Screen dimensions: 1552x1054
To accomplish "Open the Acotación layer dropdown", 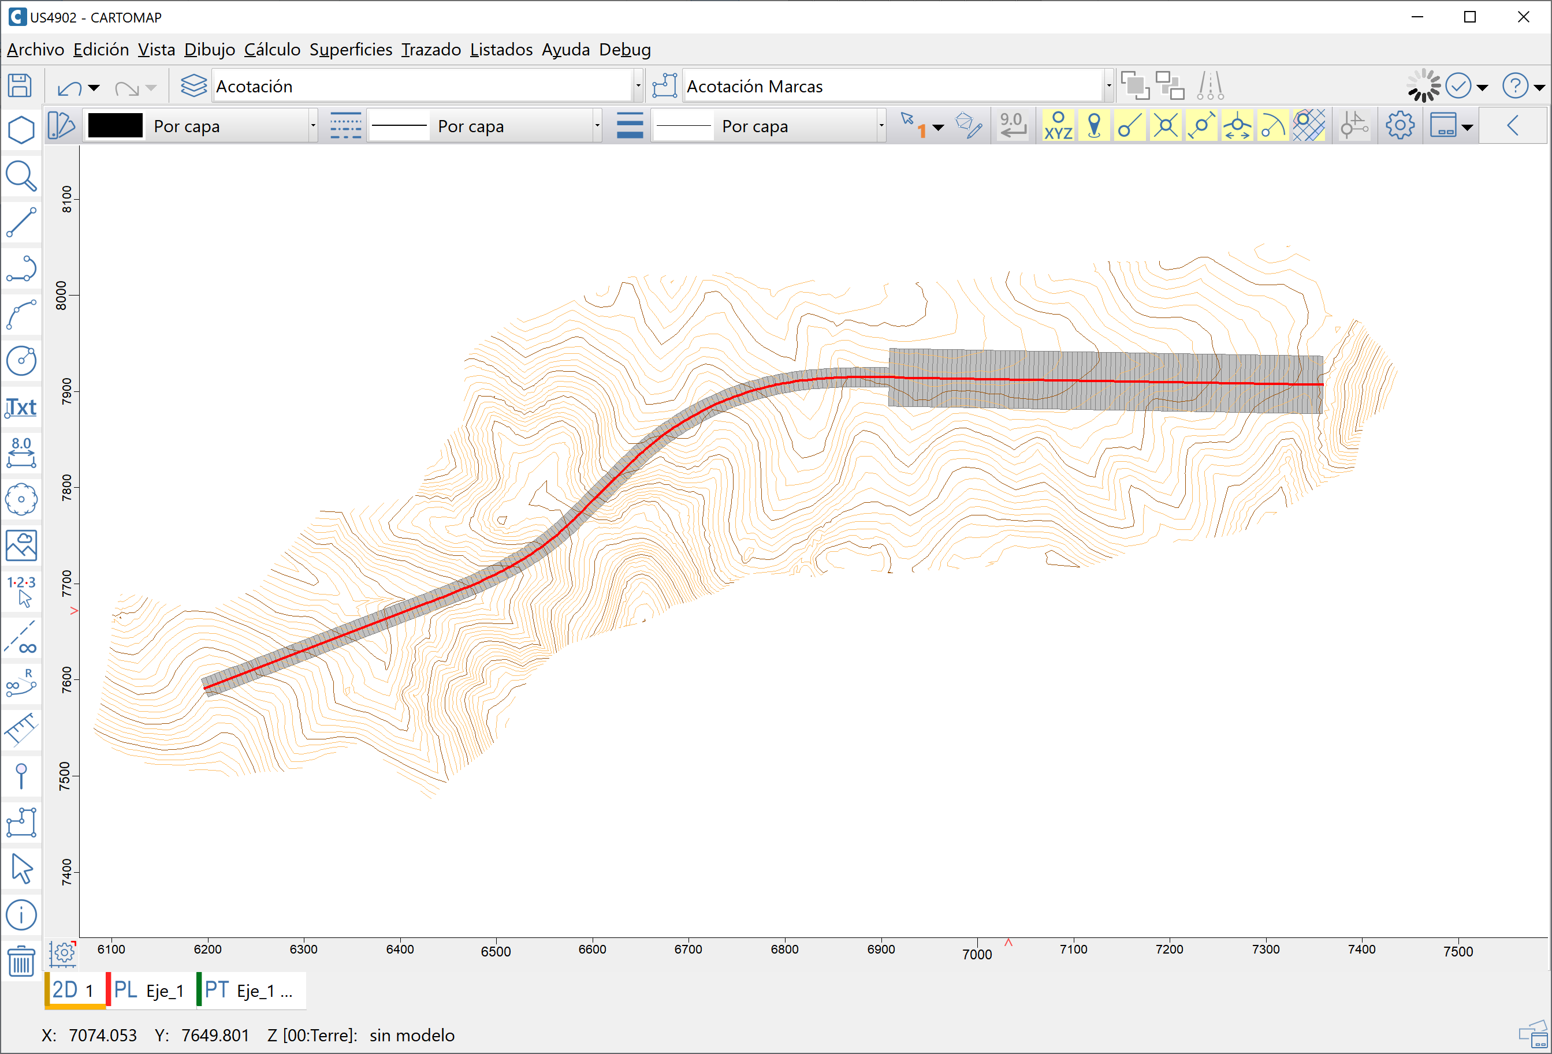I will tap(638, 86).
